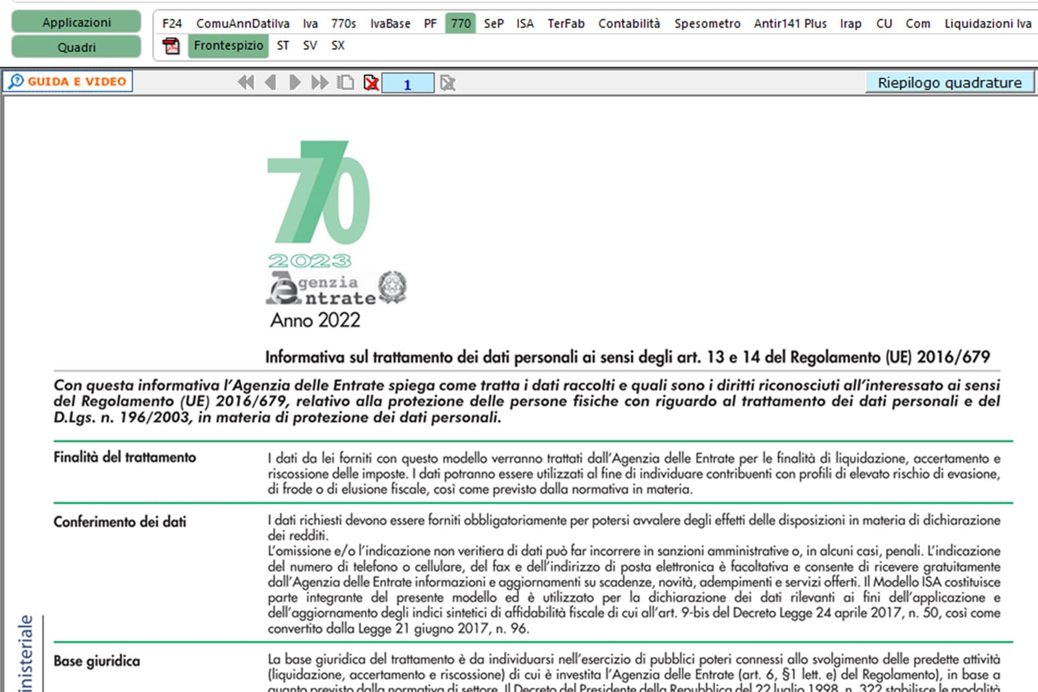This screenshot has width=1038, height=692.
Task: Open the ST quadro
Action: tap(283, 45)
